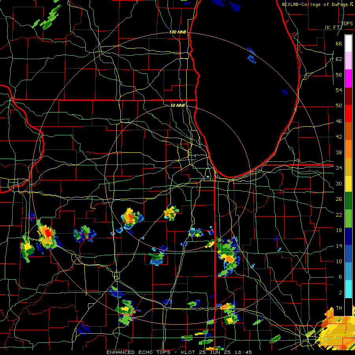Select the legend value 26
The image size is (355, 355).
pyautogui.click(x=339, y=199)
